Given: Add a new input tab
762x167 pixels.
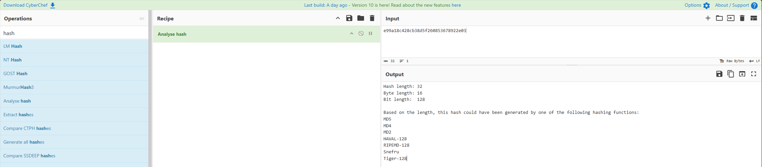Looking at the screenshot, I should point(708,18).
